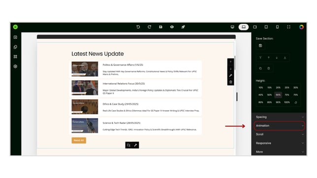
Task: Open the add element plus icon in sidebar
Action: [x=15, y=37]
